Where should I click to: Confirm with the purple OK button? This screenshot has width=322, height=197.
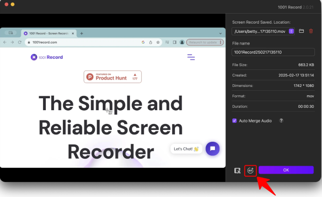[286, 170]
